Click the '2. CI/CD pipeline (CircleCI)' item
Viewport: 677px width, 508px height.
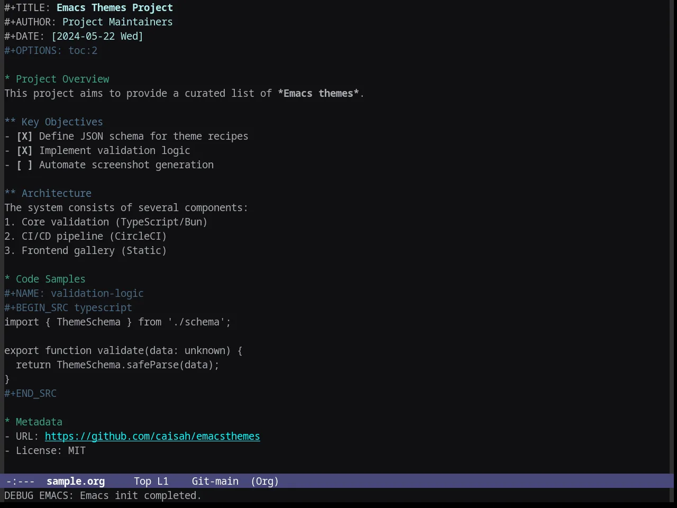(86, 237)
